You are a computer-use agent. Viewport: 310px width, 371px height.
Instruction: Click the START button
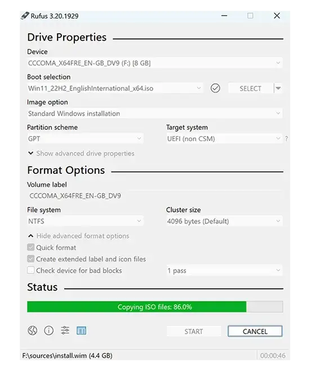tap(193, 331)
